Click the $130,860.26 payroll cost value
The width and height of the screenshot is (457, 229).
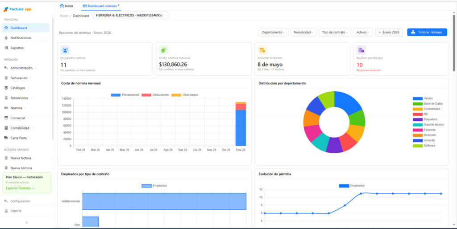[173, 65]
